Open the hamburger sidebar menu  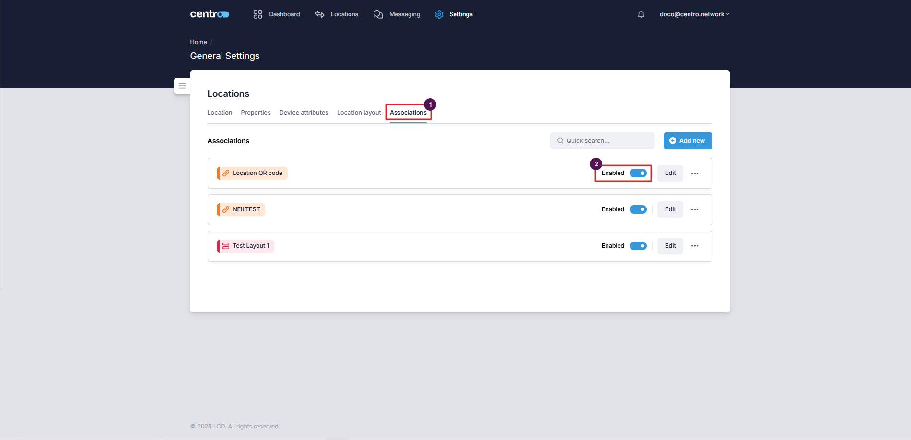[182, 86]
